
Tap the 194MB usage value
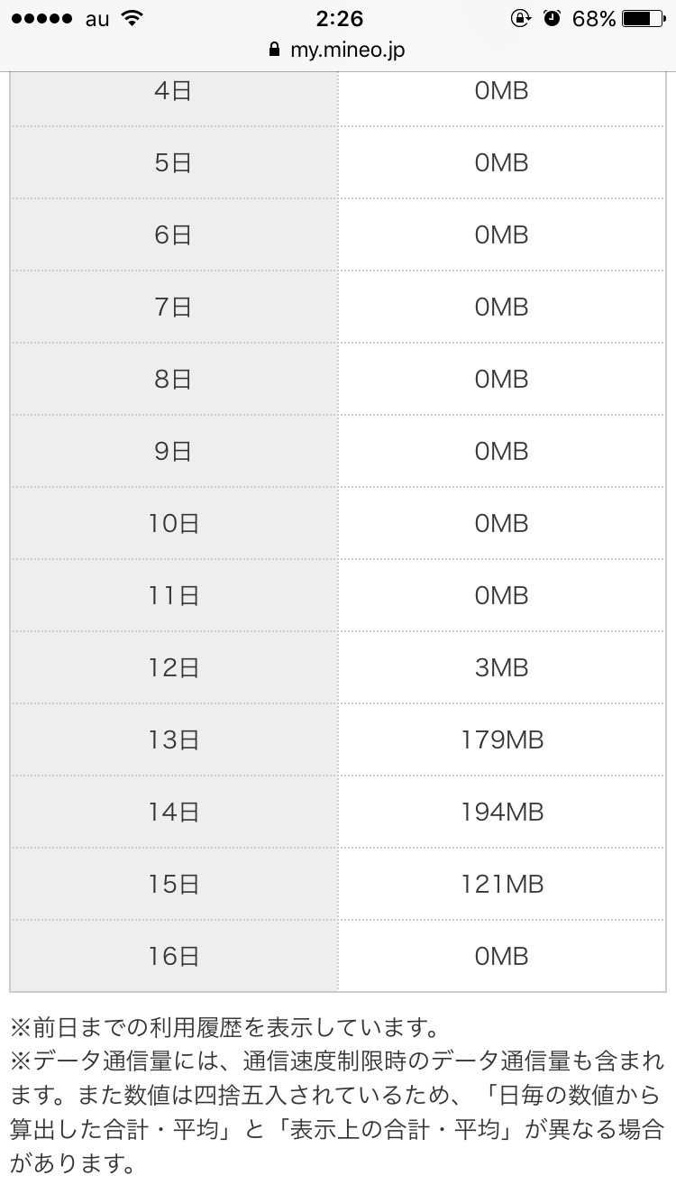point(502,812)
